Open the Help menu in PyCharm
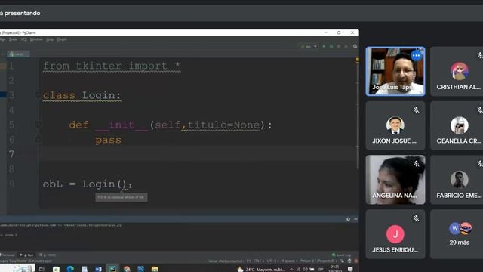Viewport: 483px width, 272px height. click(x=50, y=39)
